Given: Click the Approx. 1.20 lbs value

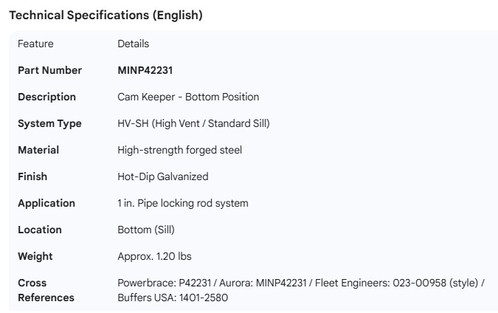Looking at the screenshot, I should click(x=155, y=256).
